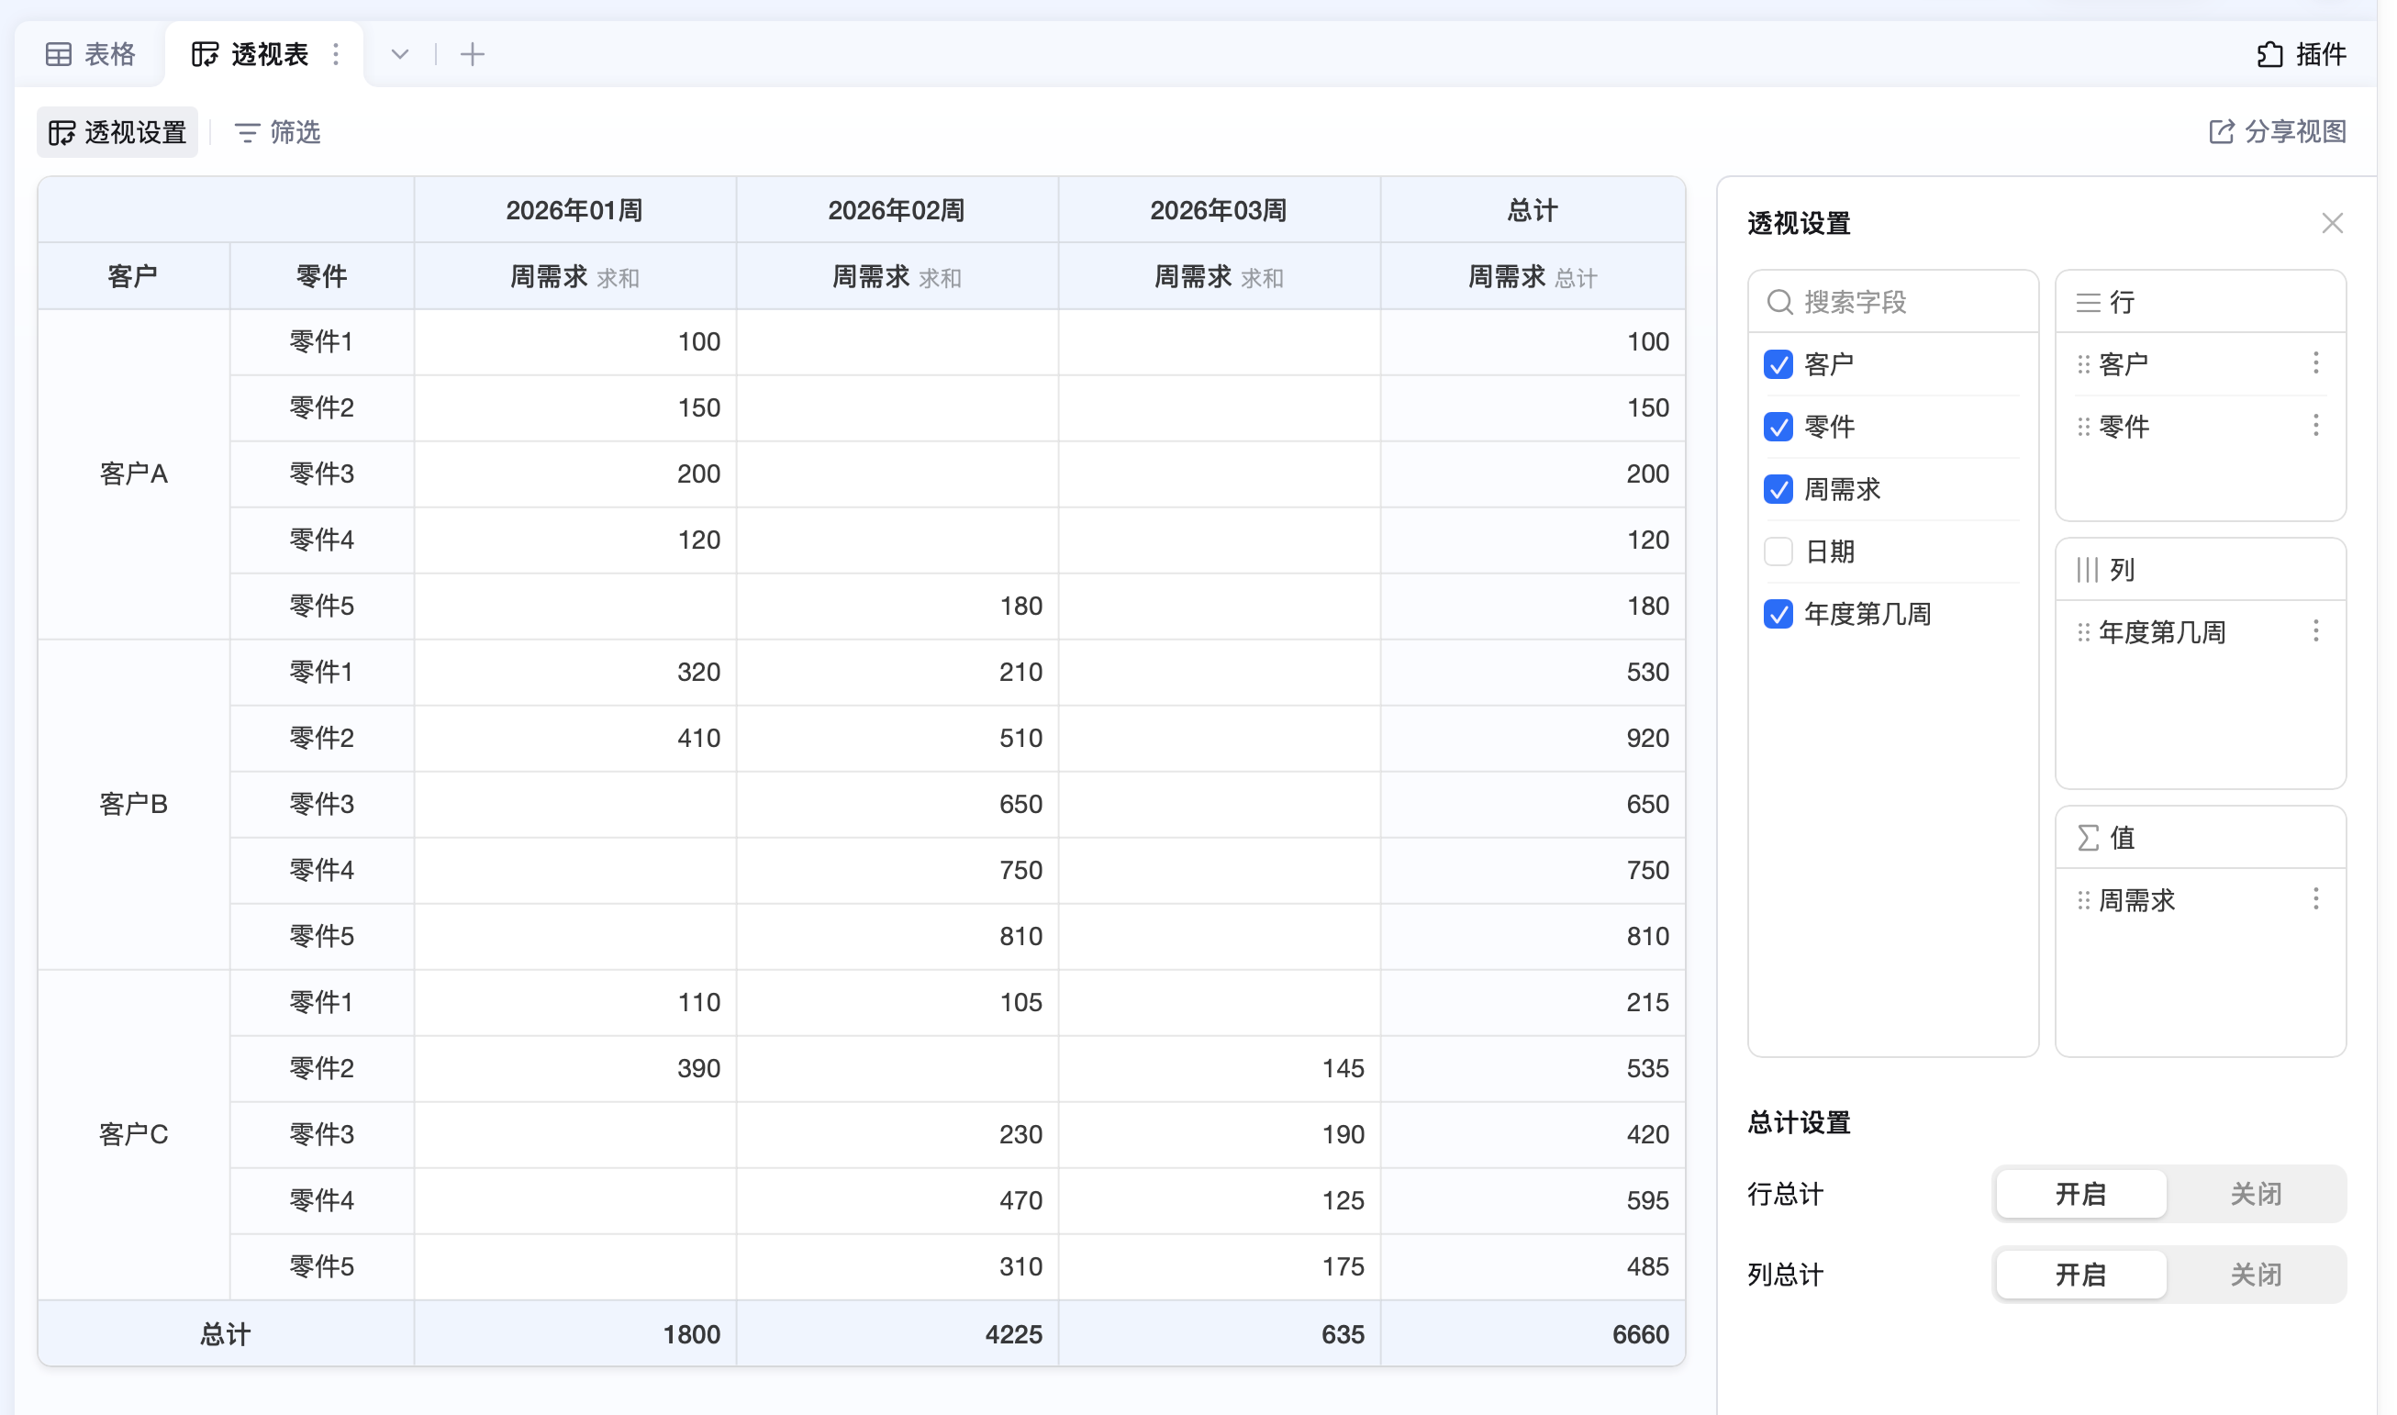Switch to the 表格 tab
The image size is (2397, 1415).
[x=92, y=54]
